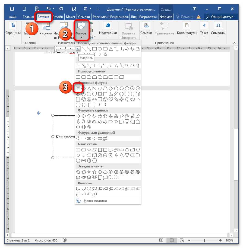
Task: Select the text box shape in Basic Shapes
Action: (x=78, y=88)
